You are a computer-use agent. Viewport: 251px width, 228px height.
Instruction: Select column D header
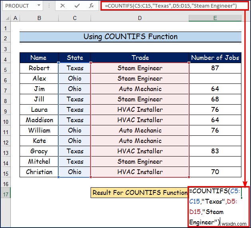click(x=140, y=18)
